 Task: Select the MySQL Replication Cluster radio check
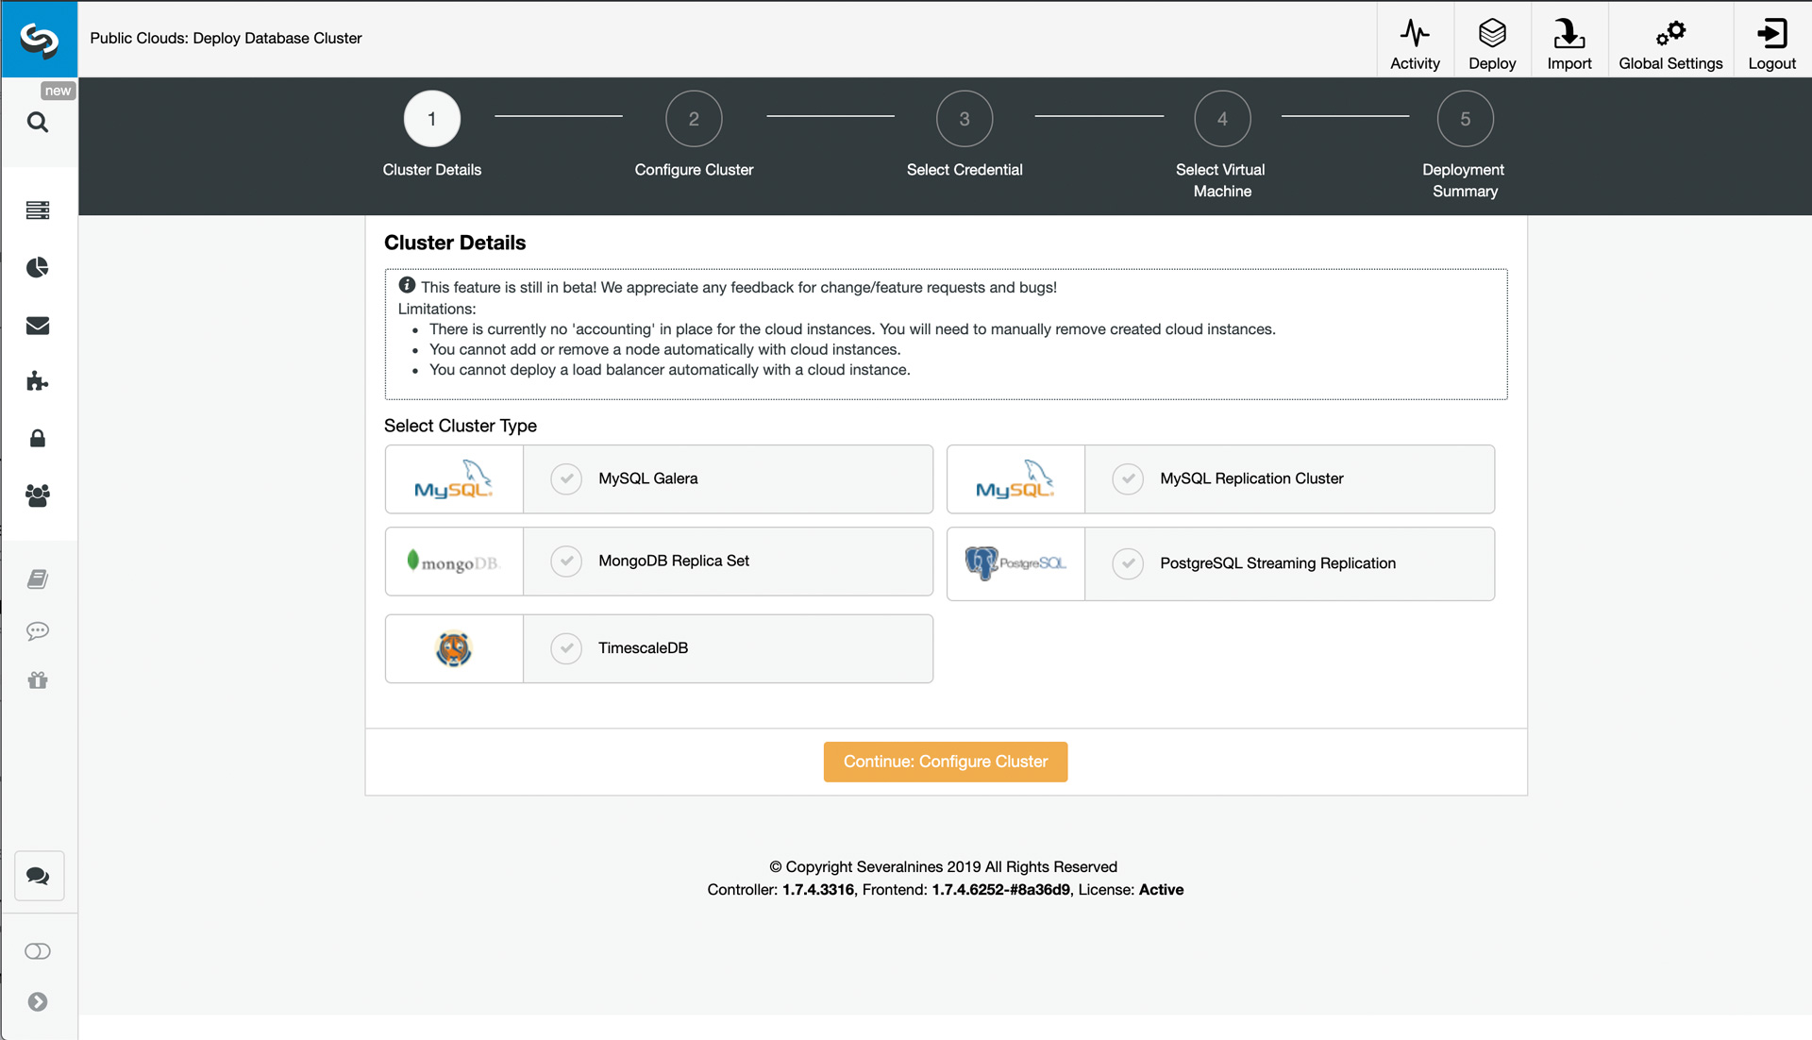(1128, 479)
